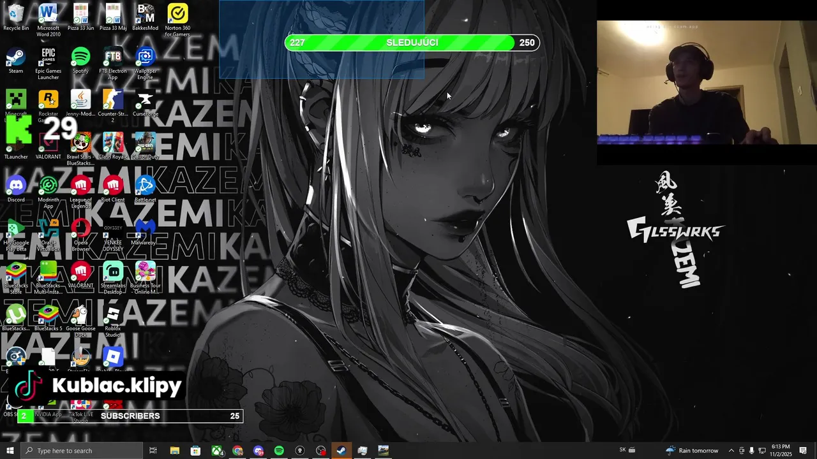Open Wallpaper Engine shortcut
This screenshot has width=817, height=459.
click(x=146, y=63)
